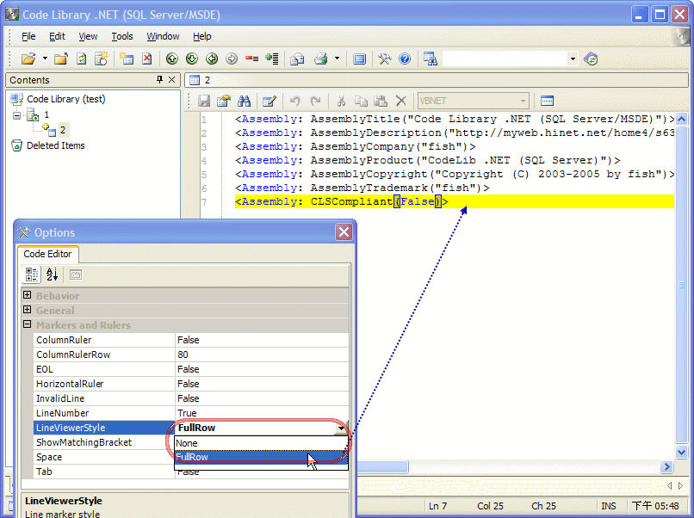Click the open folder toolbar icon

[x=28, y=59]
